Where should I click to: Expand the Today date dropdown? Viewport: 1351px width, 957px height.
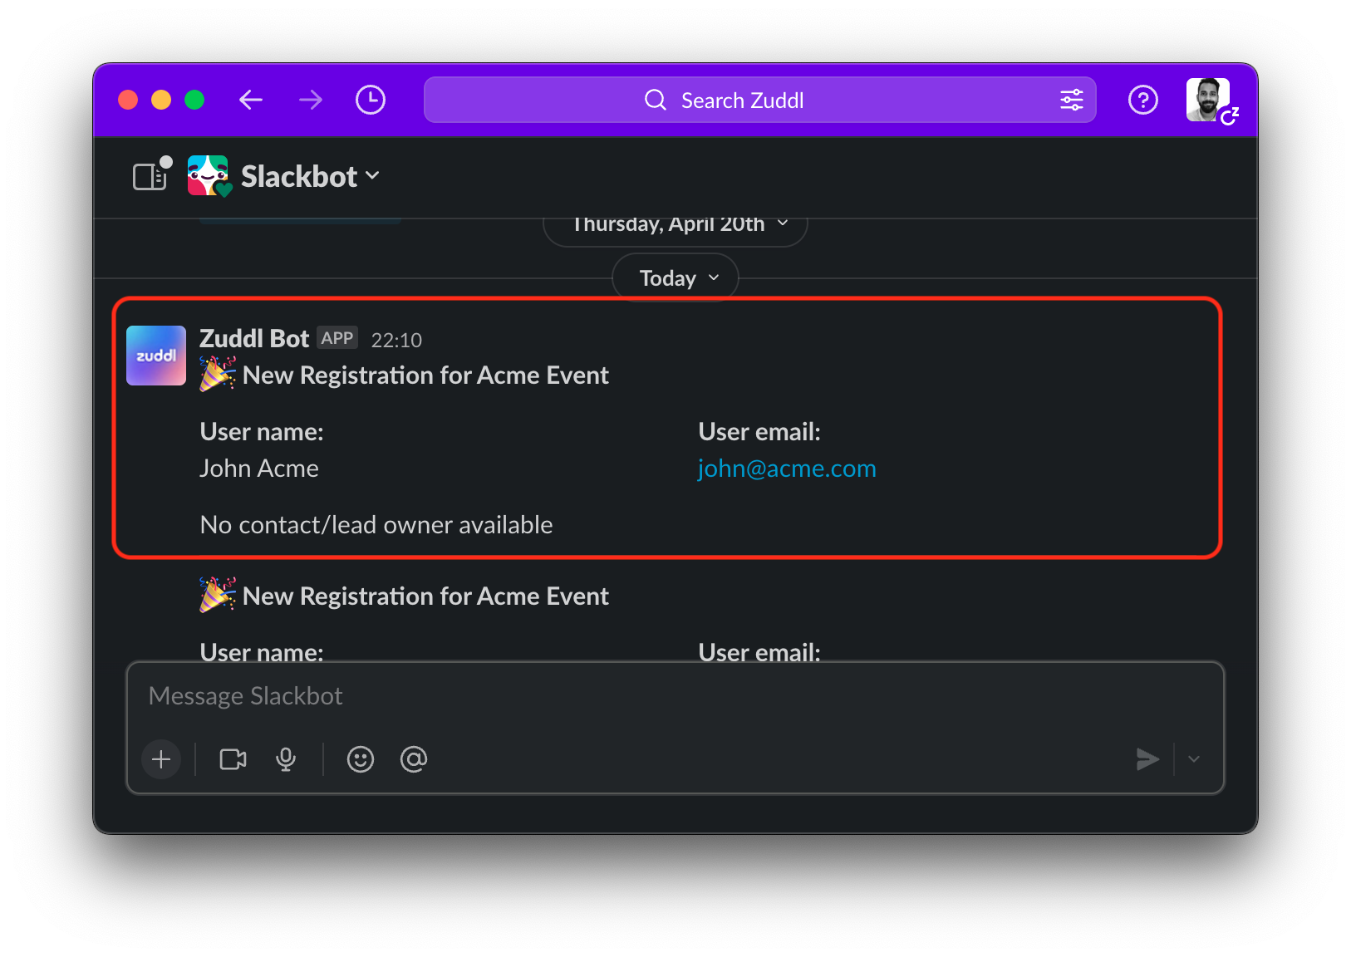(x=675, y=278)
